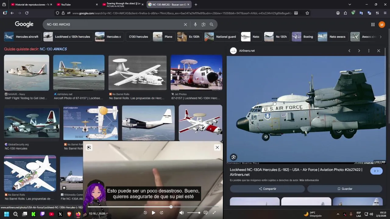Image resolution: width=390 pixels, height=219 pixels.
Task: Close the Airliners.net image preview panel
Action: point(378,51)
